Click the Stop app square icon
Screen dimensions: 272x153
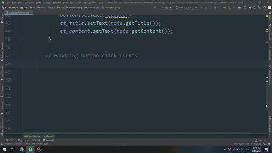click(x=234, y=8)
